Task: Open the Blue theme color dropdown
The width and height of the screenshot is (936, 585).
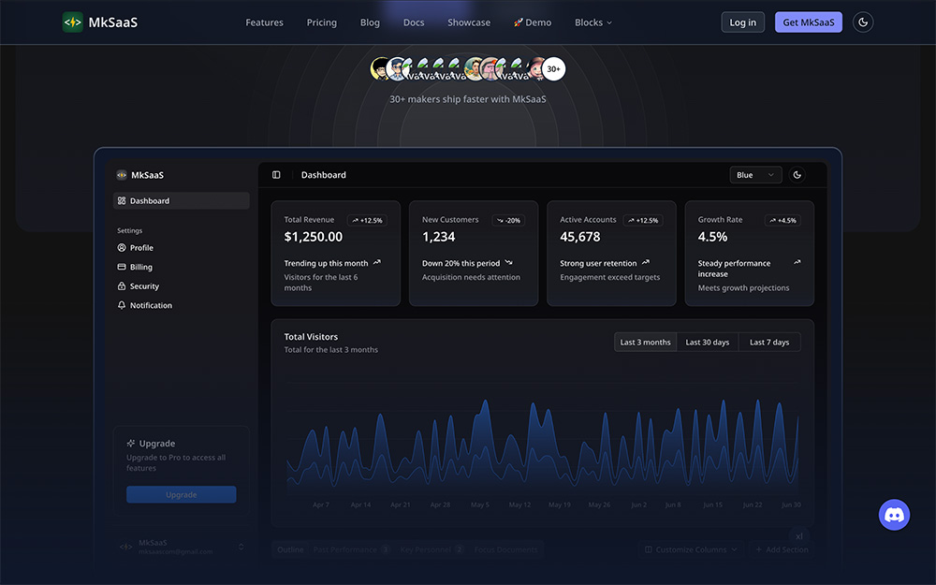Action: [755, 175]
